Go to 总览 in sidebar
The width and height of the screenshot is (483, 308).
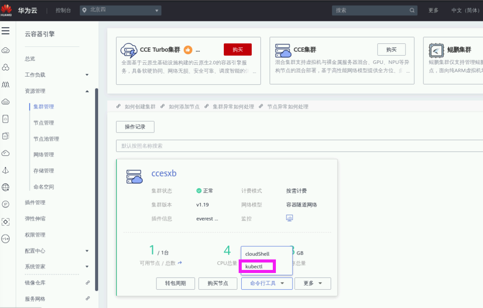[x=30, y=59]
